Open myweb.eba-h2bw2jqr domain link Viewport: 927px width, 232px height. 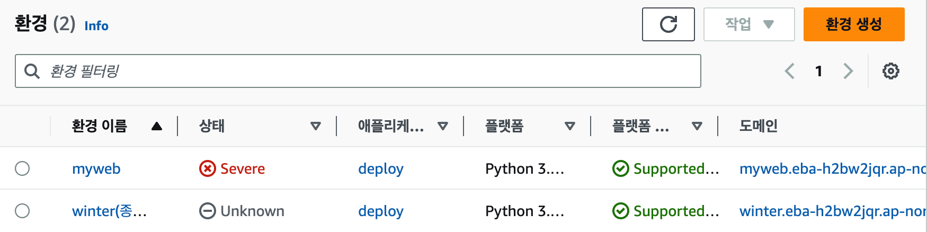tap(833, 169)
